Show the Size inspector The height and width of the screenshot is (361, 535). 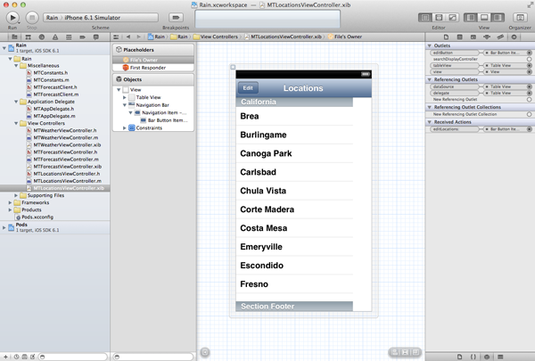click(500, 37)
